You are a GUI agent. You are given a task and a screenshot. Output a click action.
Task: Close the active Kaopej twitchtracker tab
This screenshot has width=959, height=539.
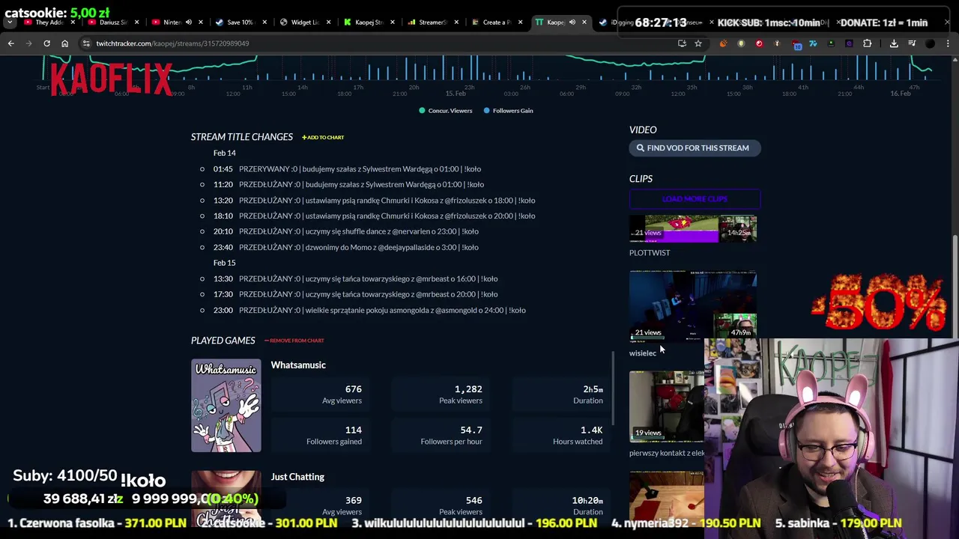point(584,22)
